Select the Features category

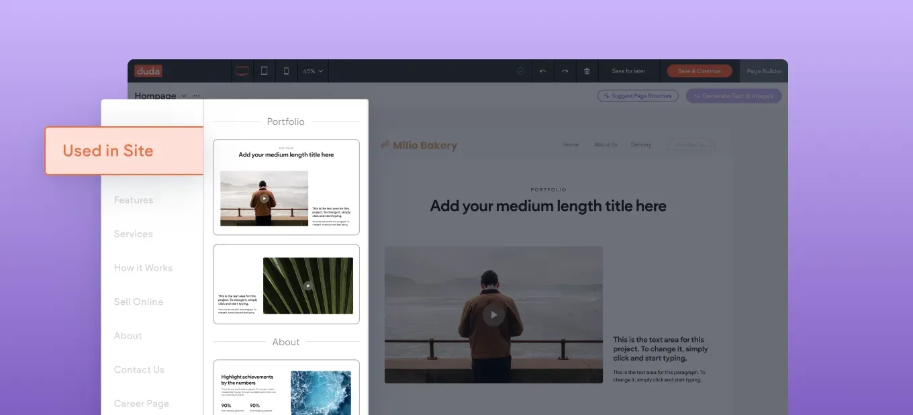tap(134, 200)
